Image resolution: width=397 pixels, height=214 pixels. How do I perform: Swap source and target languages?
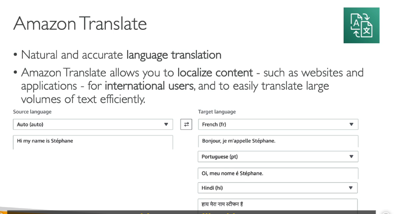[186, 124]
